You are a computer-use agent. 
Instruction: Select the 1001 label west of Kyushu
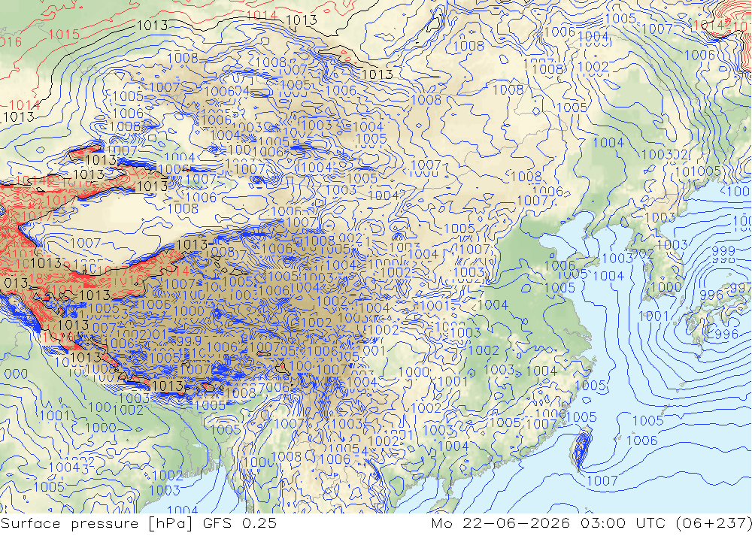click(654, 316)
